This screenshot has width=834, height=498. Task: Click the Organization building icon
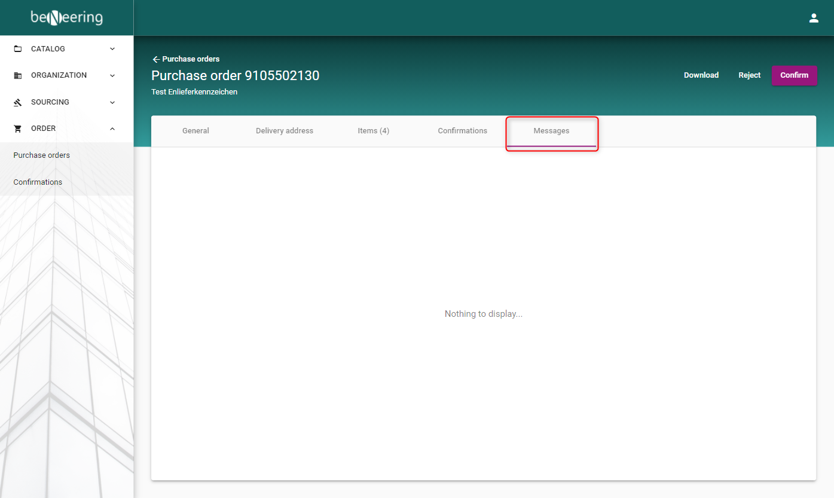point(18,75)
